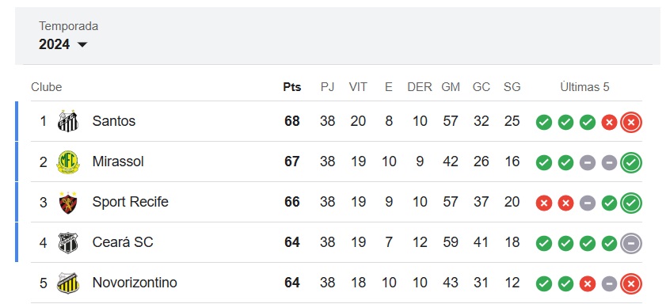666x304 pixels.
Task: Open the Mirassol team name link
Action: click(x=118, y=161)
